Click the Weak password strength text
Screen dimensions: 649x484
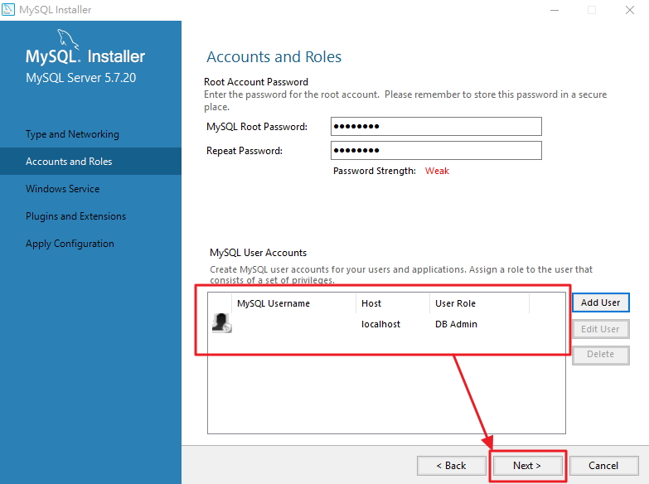[x=437, y=171]
